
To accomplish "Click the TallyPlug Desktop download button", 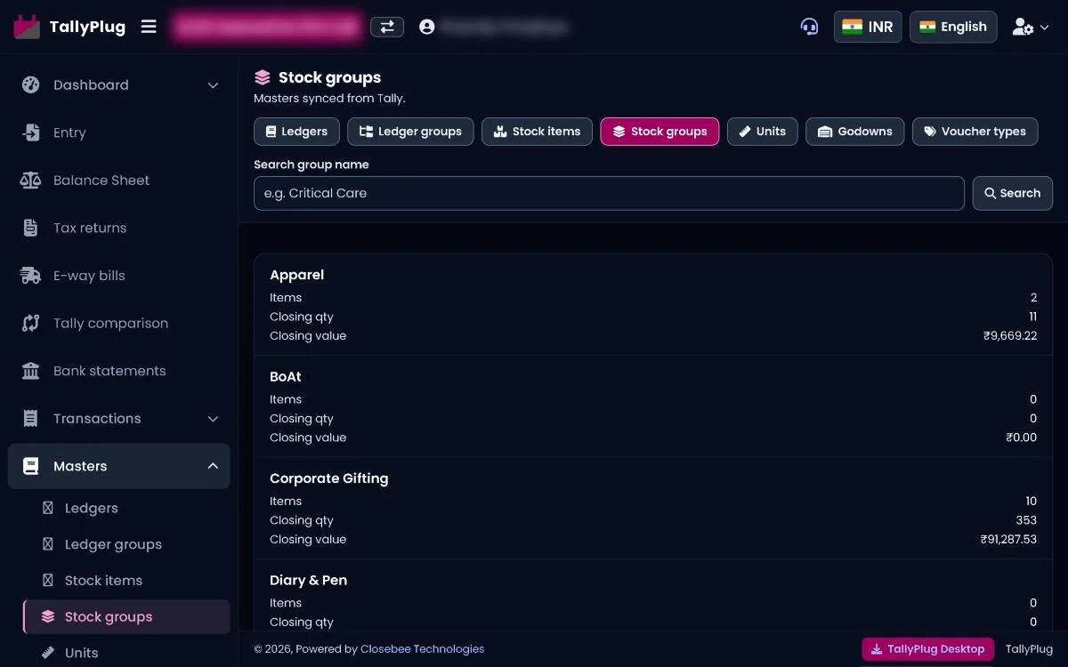I will tap(928, 649).
